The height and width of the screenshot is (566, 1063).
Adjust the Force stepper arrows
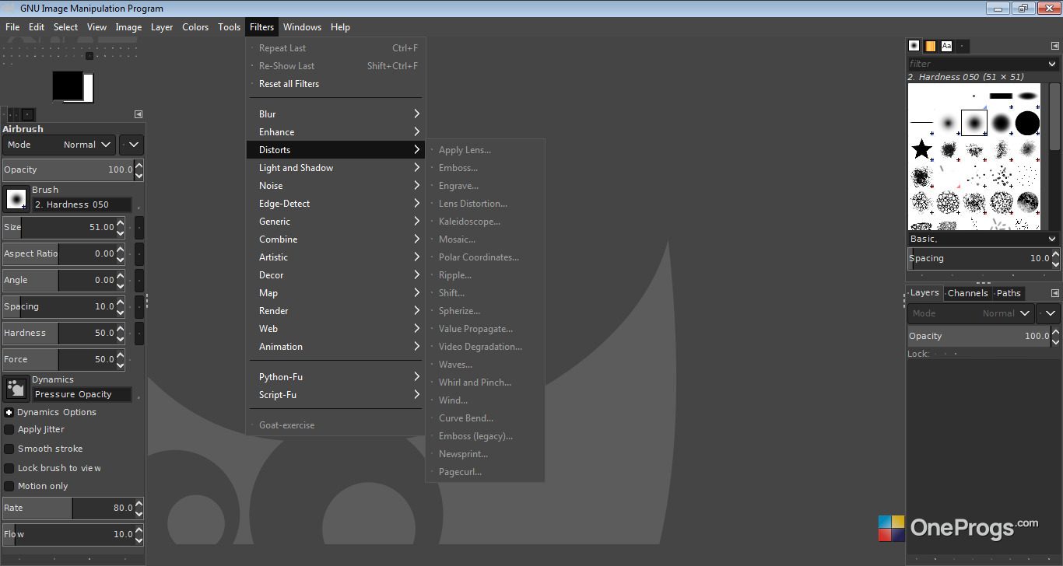tap(121, 359)
